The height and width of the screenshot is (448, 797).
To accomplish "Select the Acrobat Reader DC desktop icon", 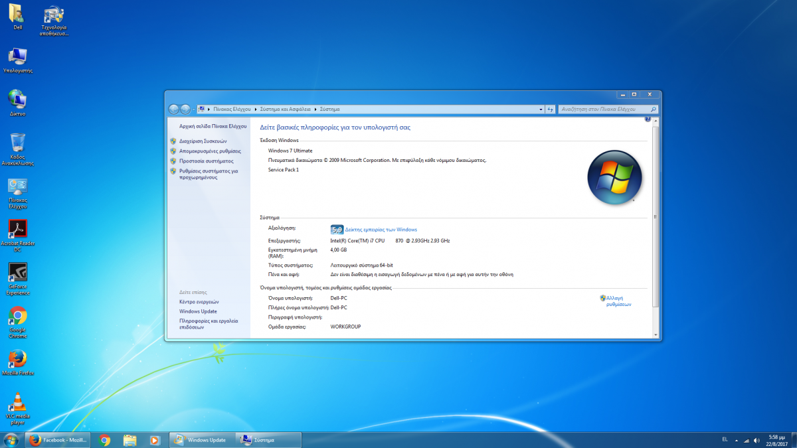I will (18, 230).
